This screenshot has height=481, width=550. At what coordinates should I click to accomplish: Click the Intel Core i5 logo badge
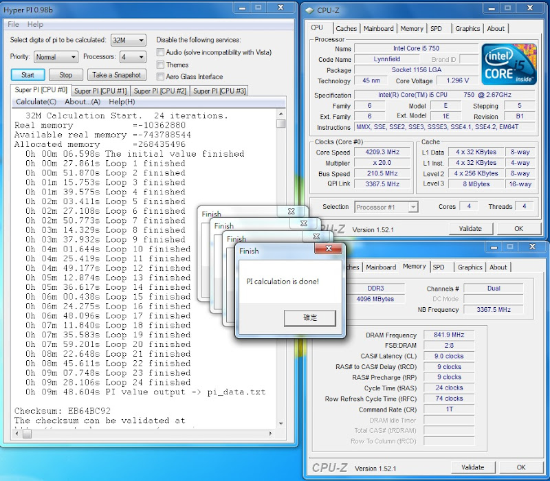click(509, 65)
